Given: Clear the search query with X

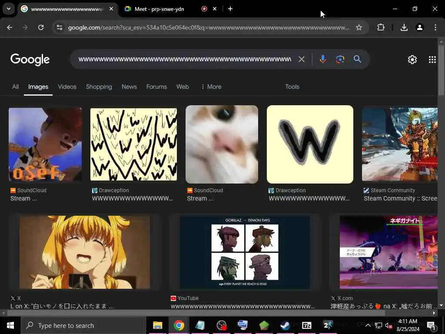Looking at the screenshot, I should tap(302, 59).
